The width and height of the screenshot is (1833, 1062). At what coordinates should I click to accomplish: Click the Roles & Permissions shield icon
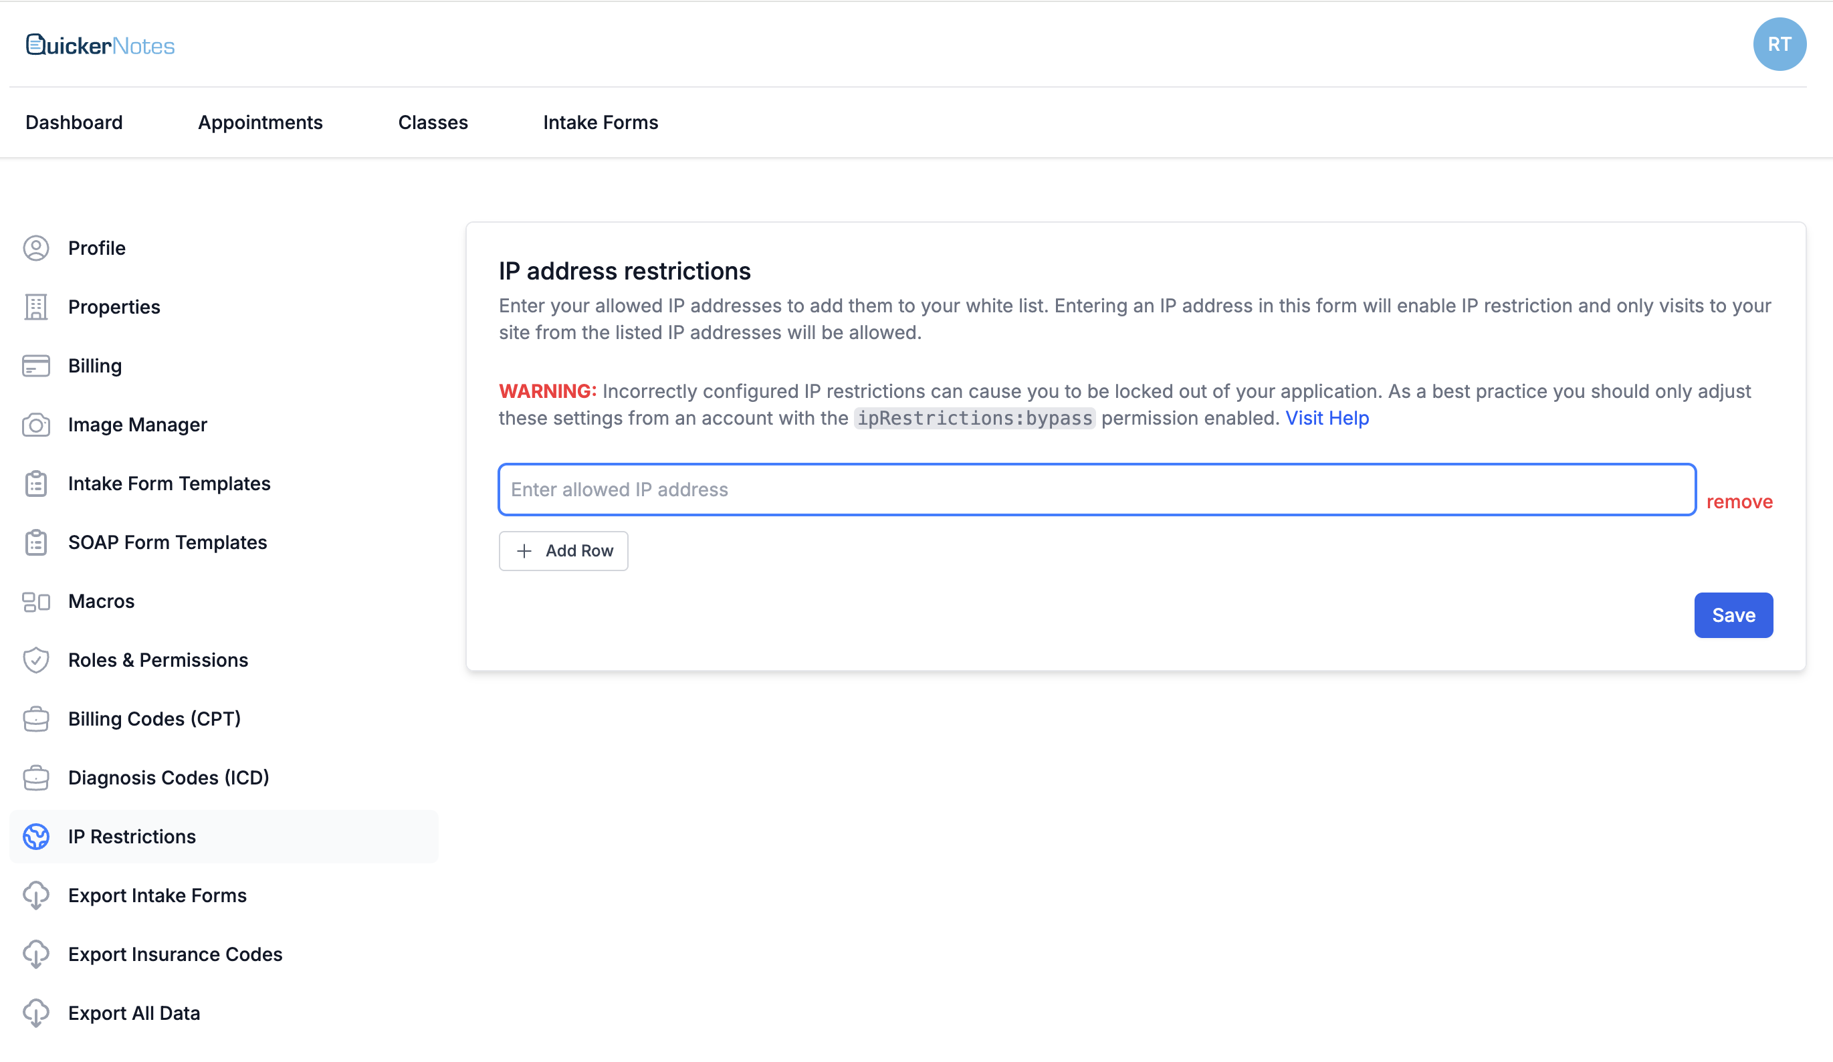tap(35, 661)
